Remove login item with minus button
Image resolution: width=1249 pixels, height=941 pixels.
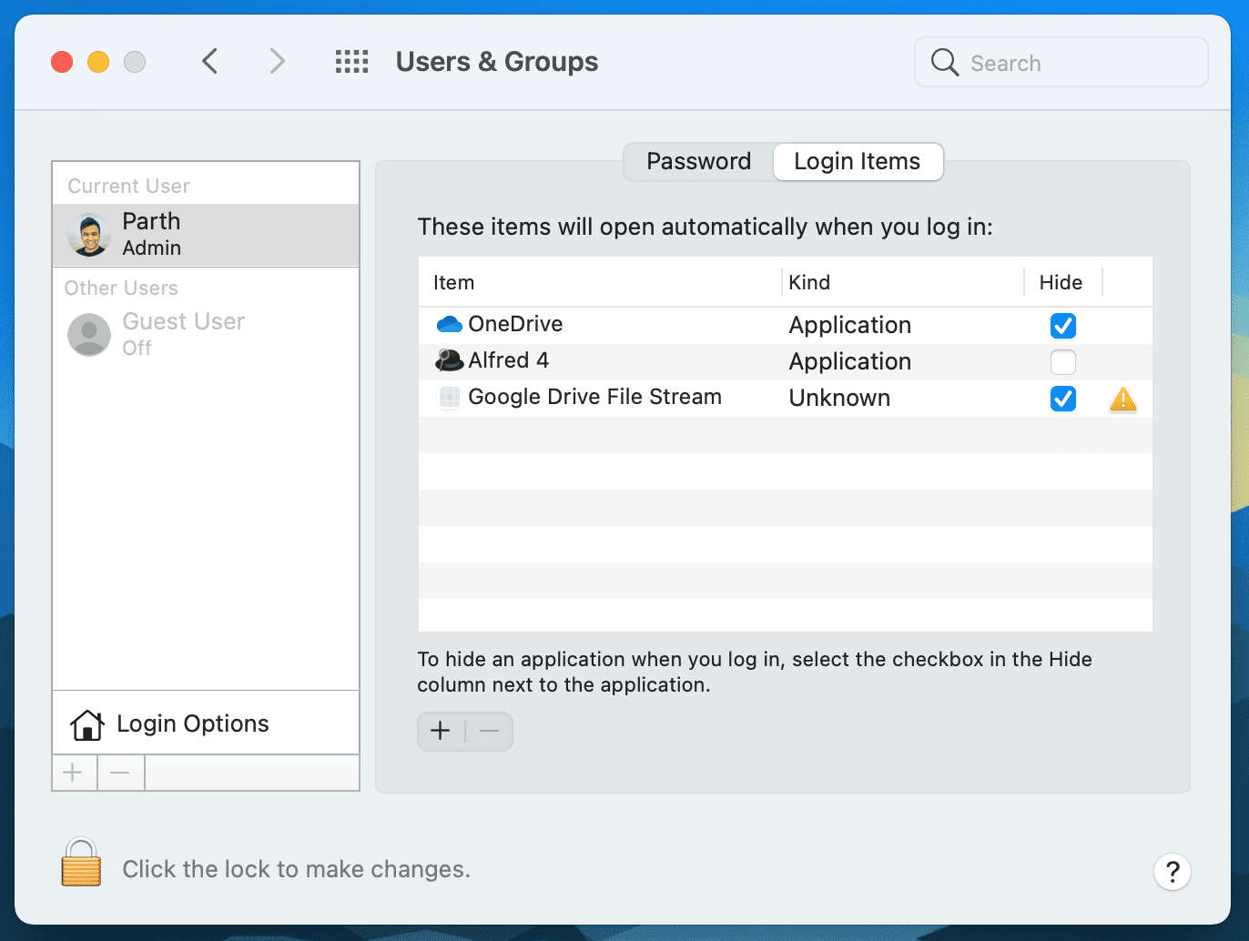(x=490, y=731)
